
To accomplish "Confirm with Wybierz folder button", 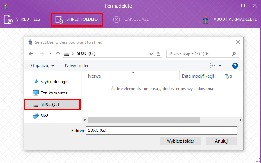I will (180, 141).
